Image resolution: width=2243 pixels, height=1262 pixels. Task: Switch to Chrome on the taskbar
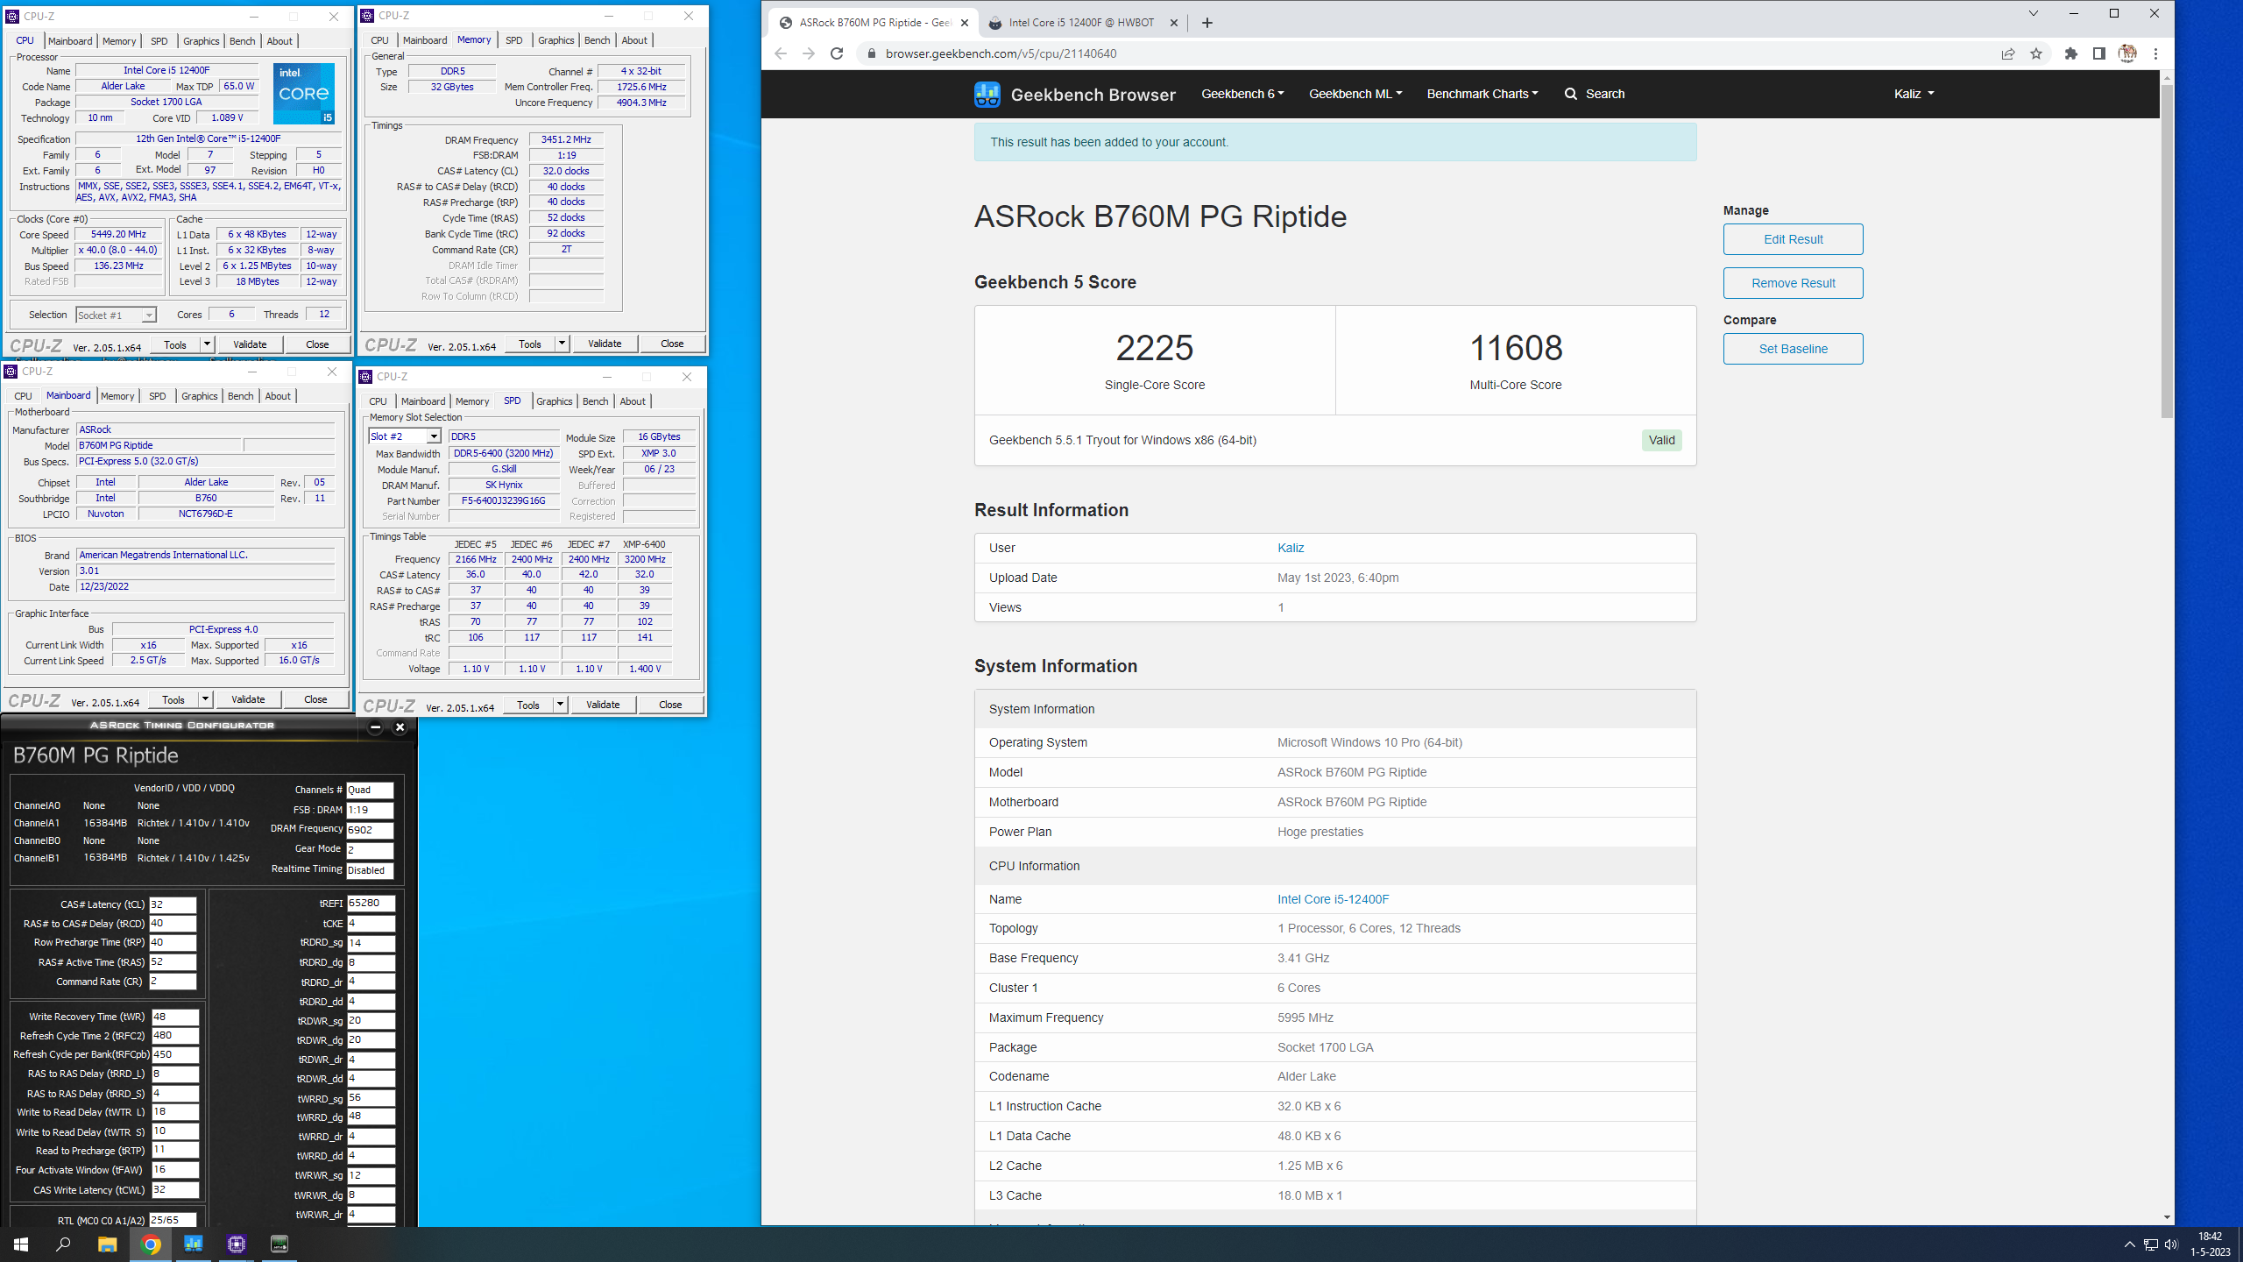coord(151,1244)
